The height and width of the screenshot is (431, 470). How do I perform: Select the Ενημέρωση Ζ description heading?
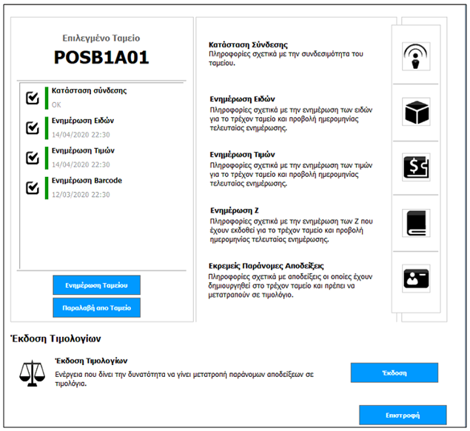(235, 210)
